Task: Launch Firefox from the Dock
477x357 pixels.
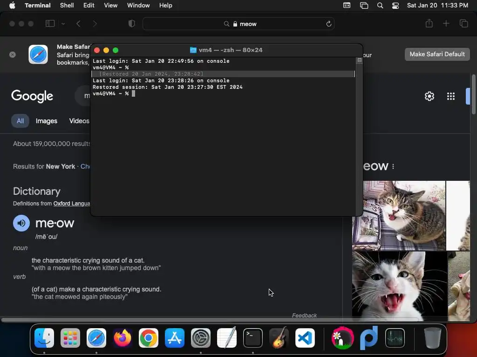Action: point(123,338)
